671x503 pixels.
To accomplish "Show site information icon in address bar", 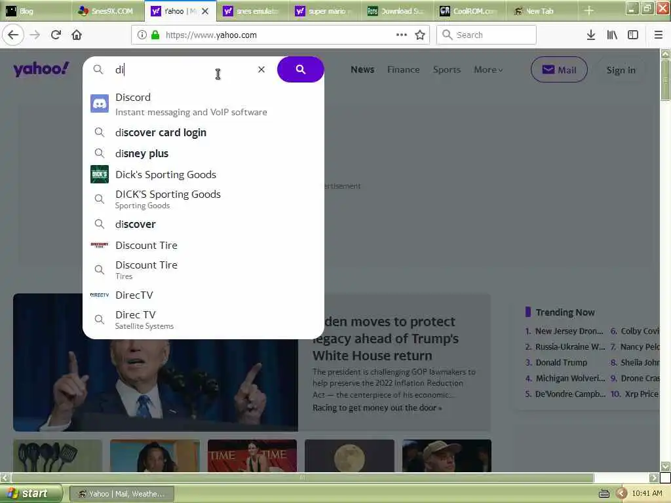I will (x=142, y=35).
